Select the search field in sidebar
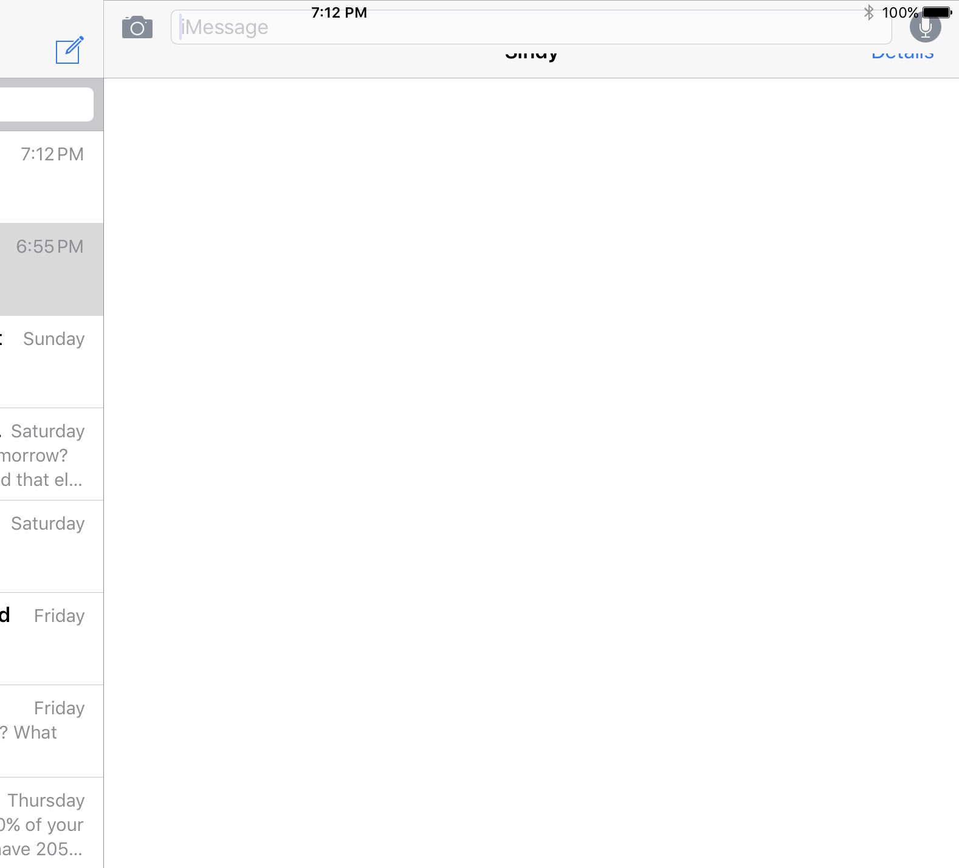Image resolution: width=959 pixels, height=868 pixels. (x=47, y=104)
